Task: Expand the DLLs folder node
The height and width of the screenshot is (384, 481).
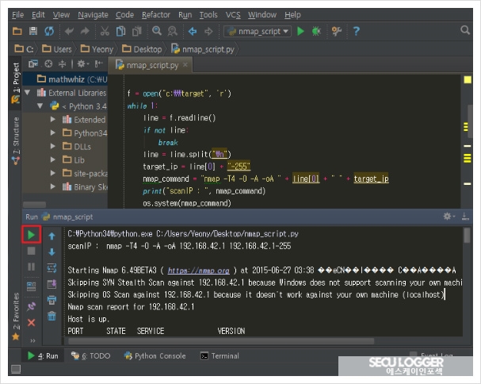Action: coord(53,146)
